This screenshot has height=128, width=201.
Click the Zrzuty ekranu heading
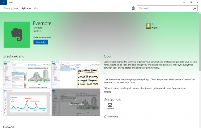14,56
